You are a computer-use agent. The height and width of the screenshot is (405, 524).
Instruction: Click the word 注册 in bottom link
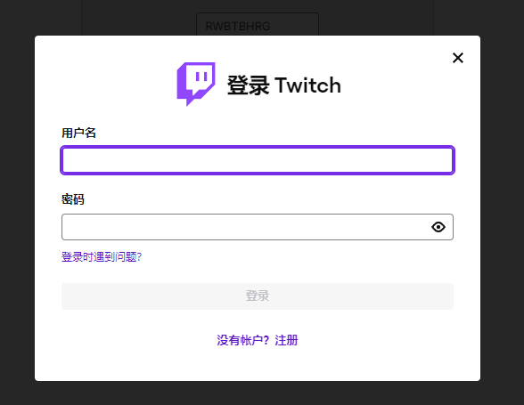click(286, 340)
